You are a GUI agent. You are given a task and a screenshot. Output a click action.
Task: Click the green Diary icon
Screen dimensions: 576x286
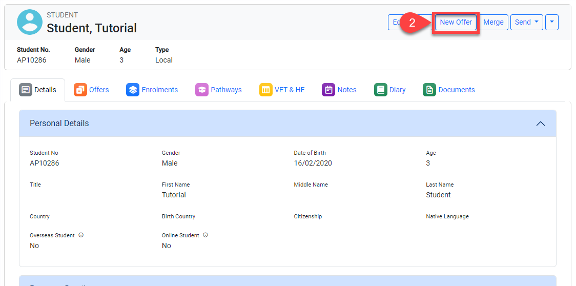(381, 90)
